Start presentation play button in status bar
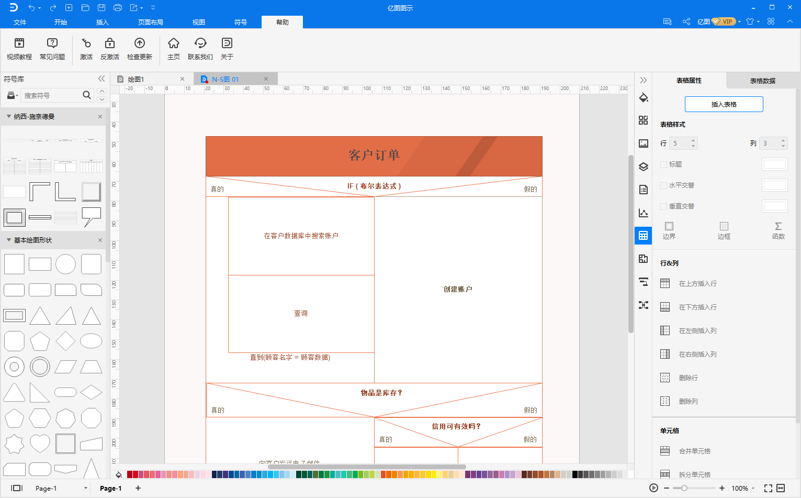This screenshot has height=498, width=801. coord(653,488)
